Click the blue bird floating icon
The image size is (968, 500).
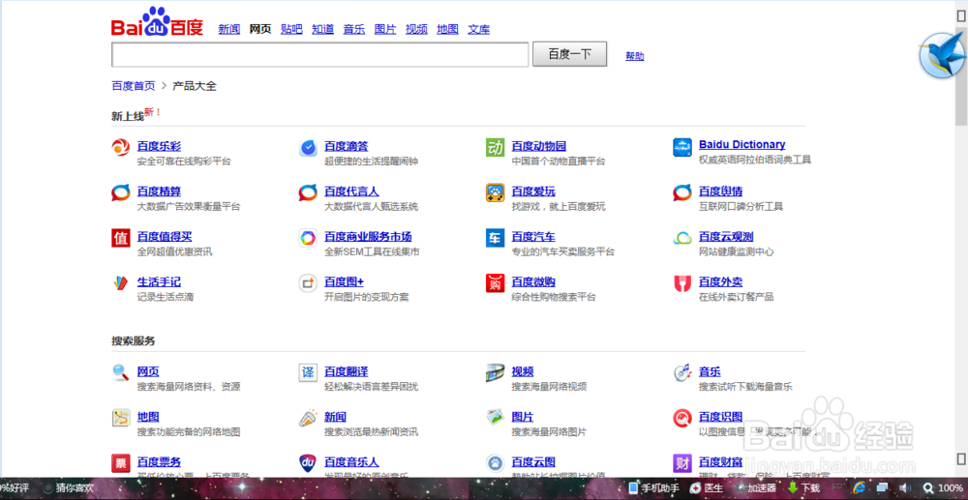point(942,55)
